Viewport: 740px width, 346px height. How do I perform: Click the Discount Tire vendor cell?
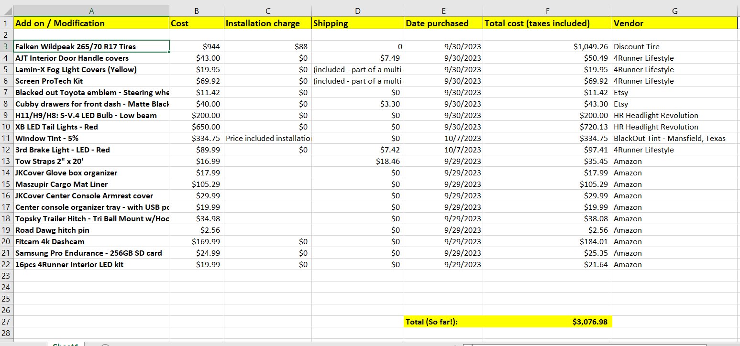coord(675,46)
